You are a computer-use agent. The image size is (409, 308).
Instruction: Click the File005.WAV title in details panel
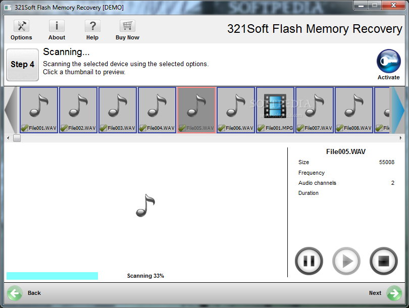click(x=345, y=152)
